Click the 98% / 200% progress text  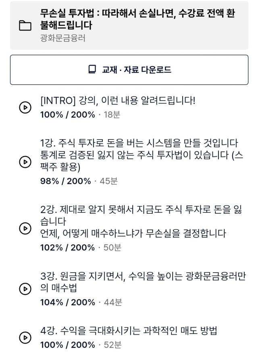point(66,181)
